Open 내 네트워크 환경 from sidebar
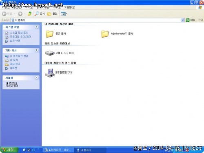Image resolution: width=204 pixels, height=153 pixels. coord(19,56)
